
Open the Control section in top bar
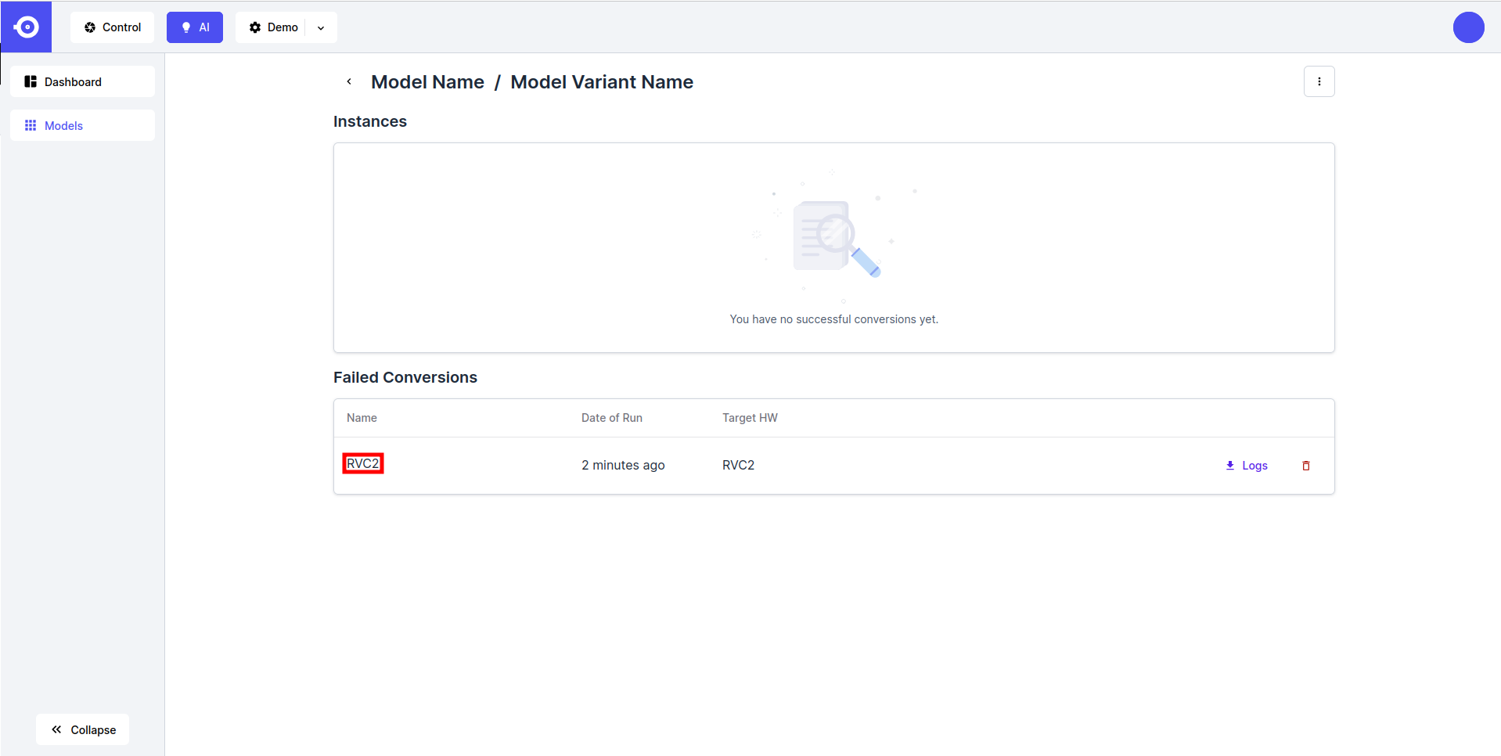tap(113, 27)
